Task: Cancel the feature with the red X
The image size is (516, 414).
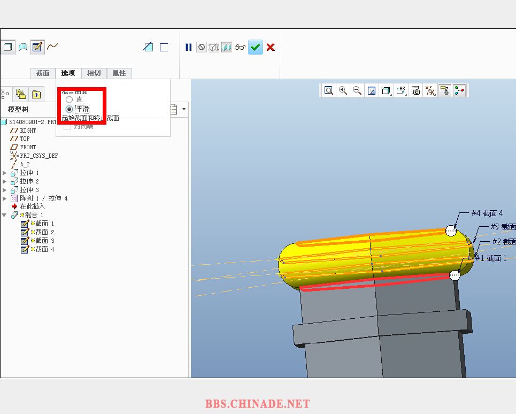Action: point(271,47)
